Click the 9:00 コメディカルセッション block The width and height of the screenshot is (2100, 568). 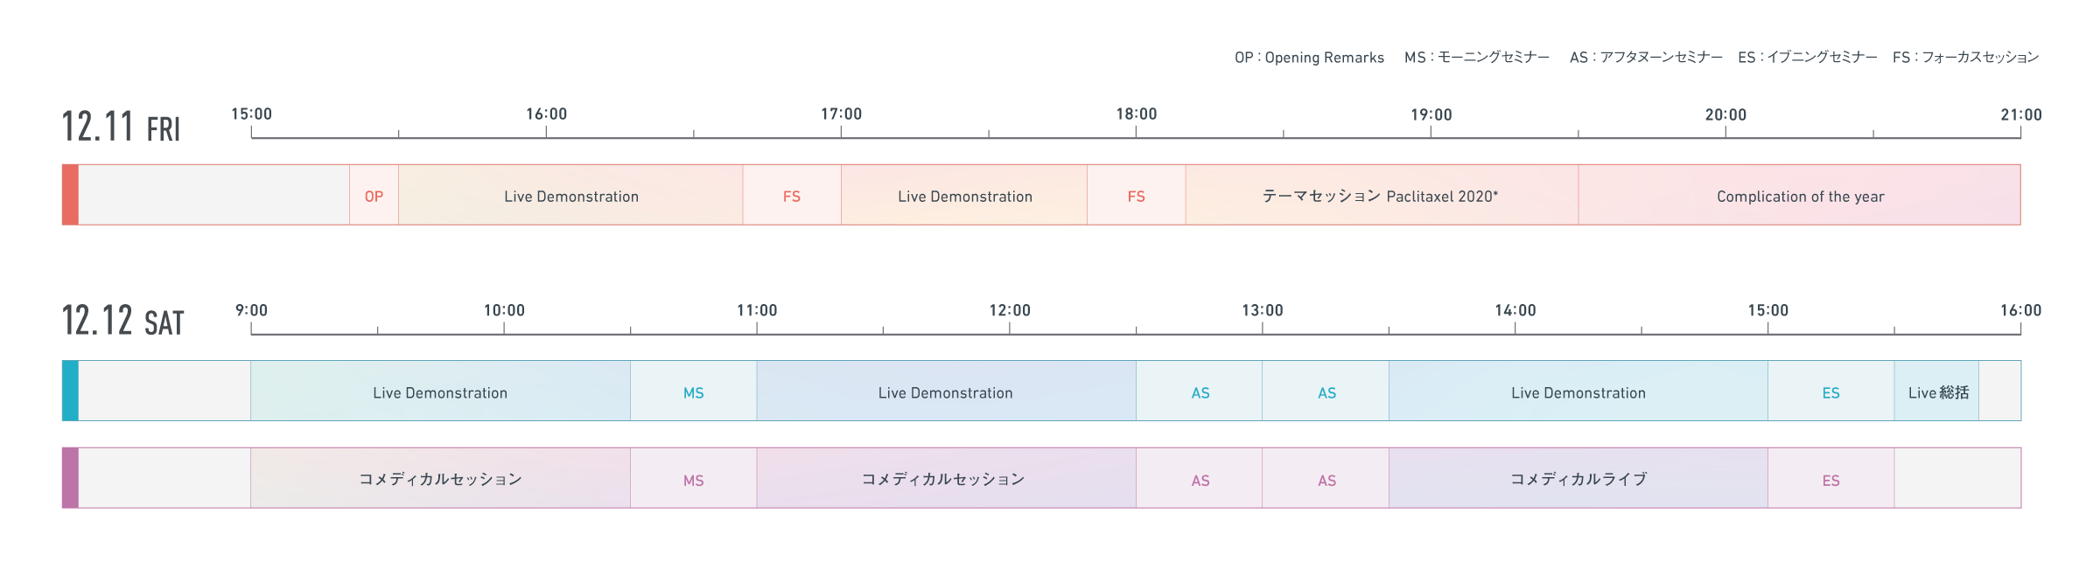pyautogui.click(x=440, y=479)
